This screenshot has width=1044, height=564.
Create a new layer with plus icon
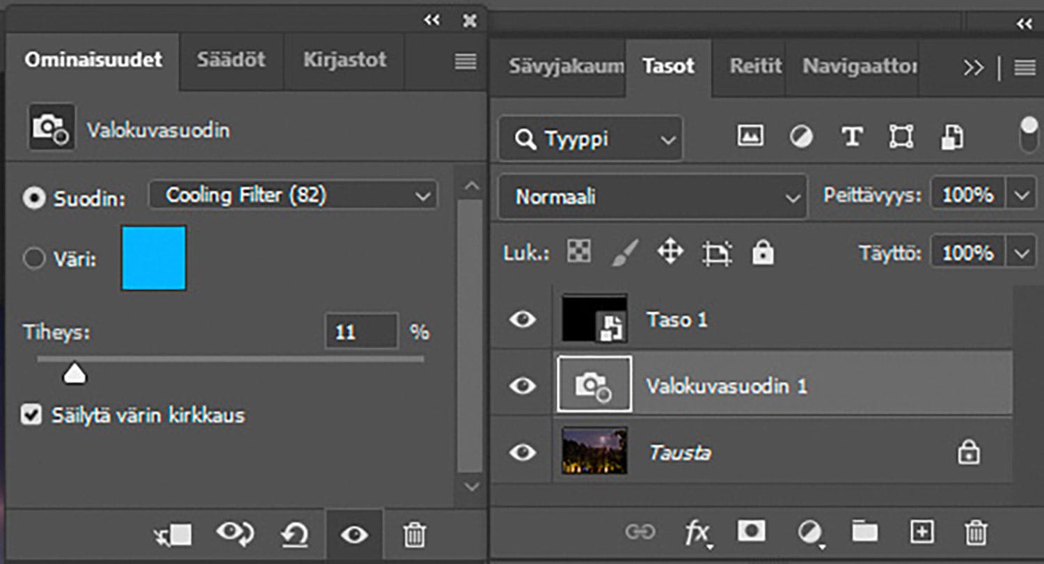922,532
